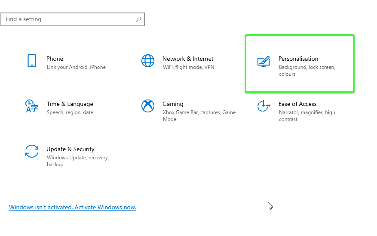Open Update & Security settings
The height and width of the screenshot is (236, 377).
click(x=70, y=149)
